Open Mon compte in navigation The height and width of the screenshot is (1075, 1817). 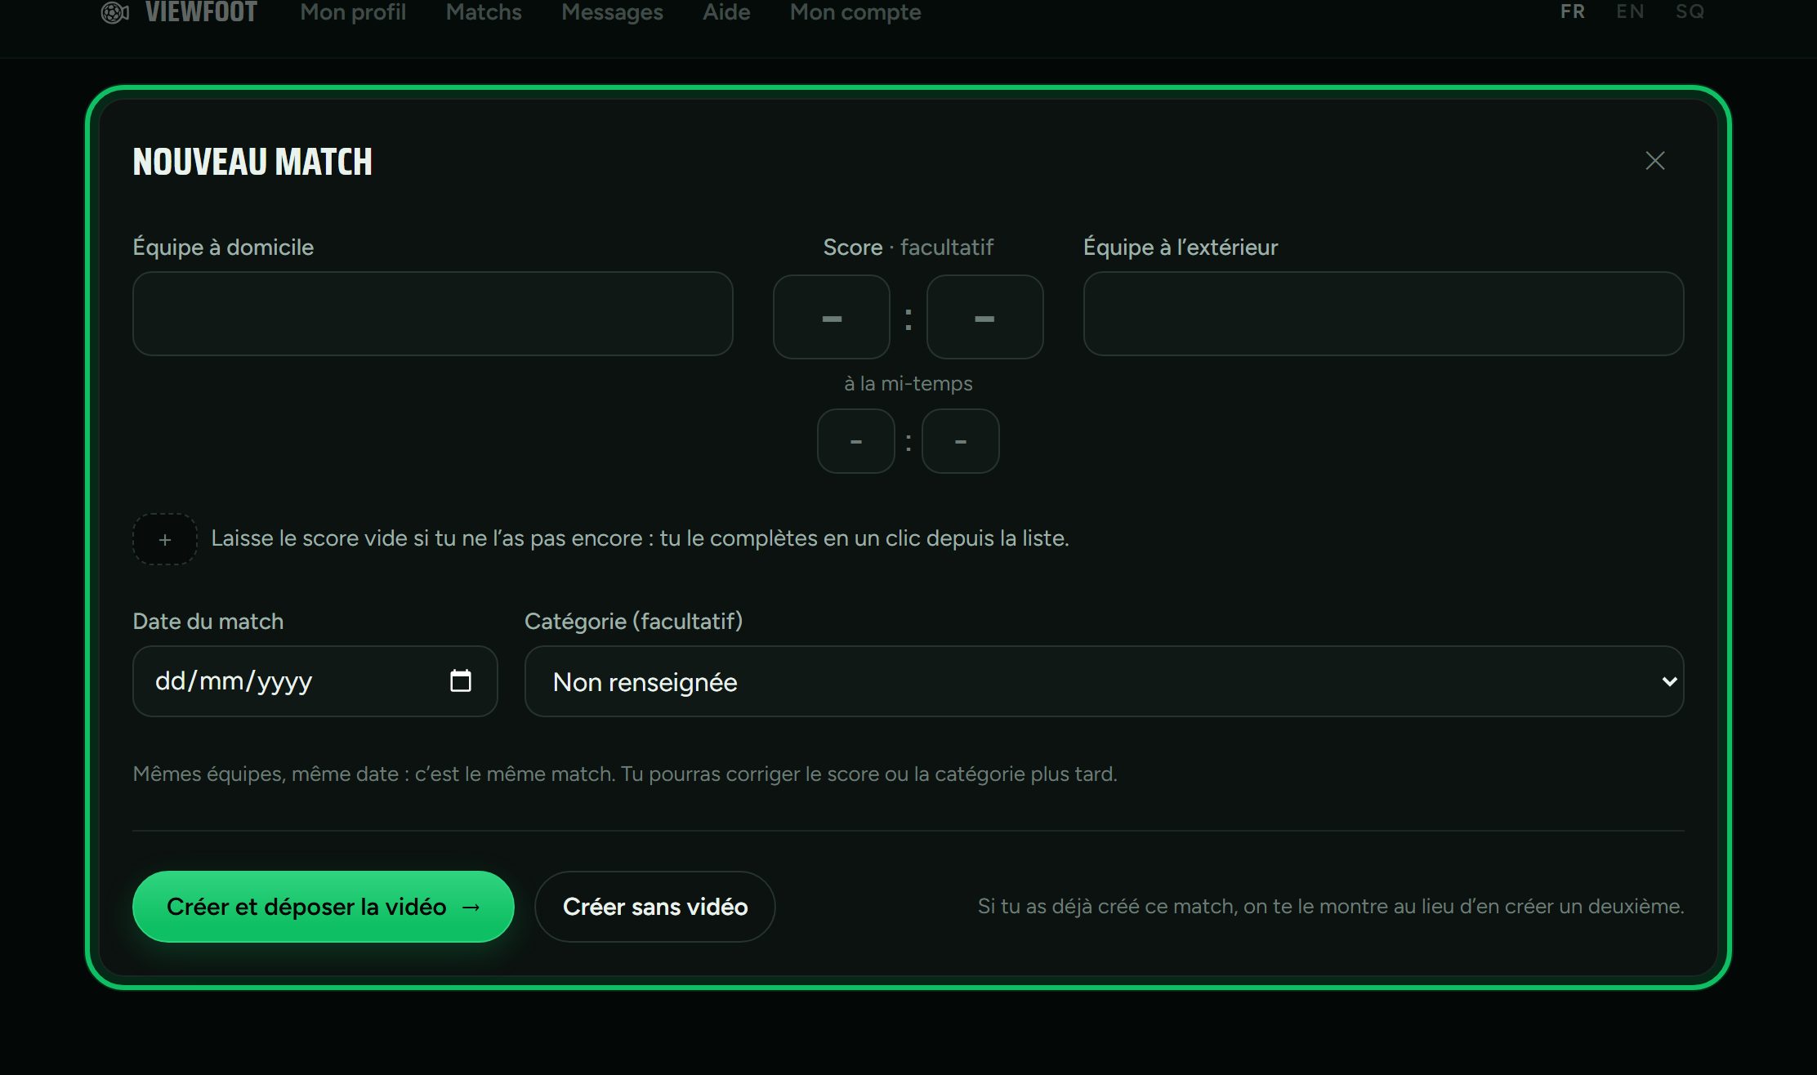click(855, 12)
